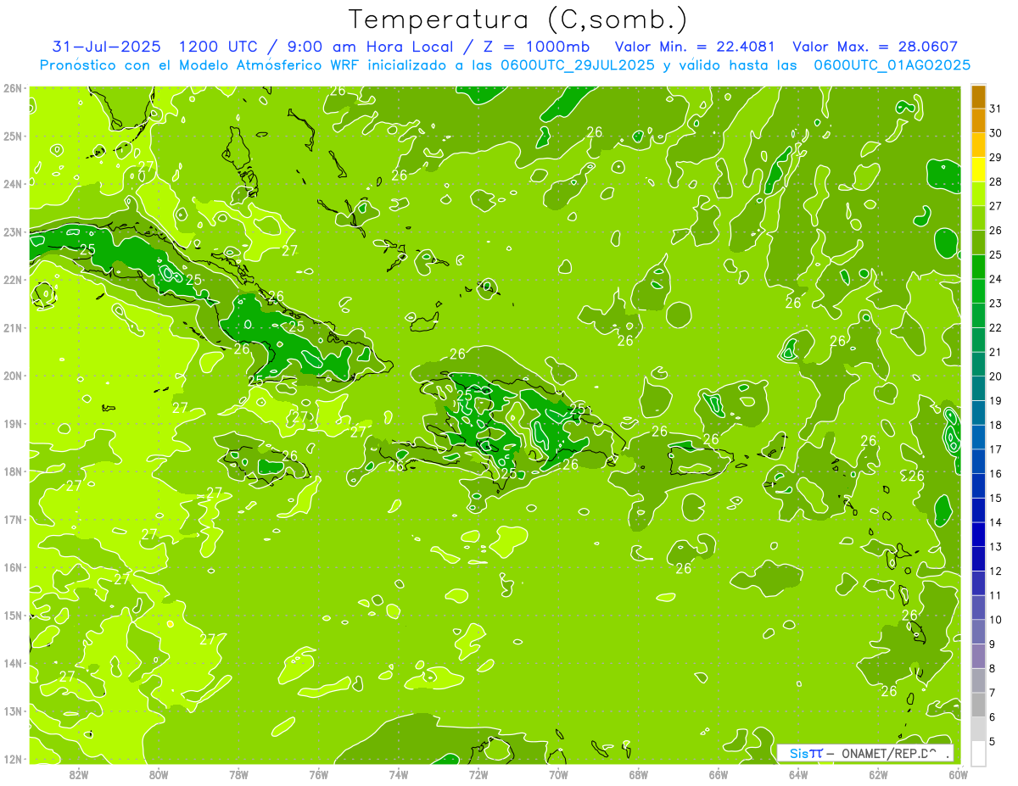Click the 19N latitude axis label
Viewport: 1018px width, 786px height.
tap(12, 423)
